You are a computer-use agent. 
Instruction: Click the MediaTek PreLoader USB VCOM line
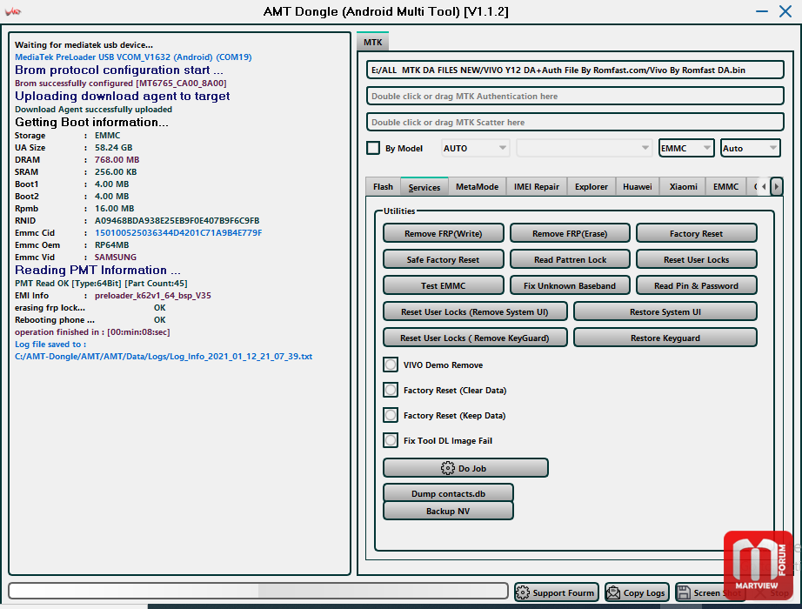point(133,57)
